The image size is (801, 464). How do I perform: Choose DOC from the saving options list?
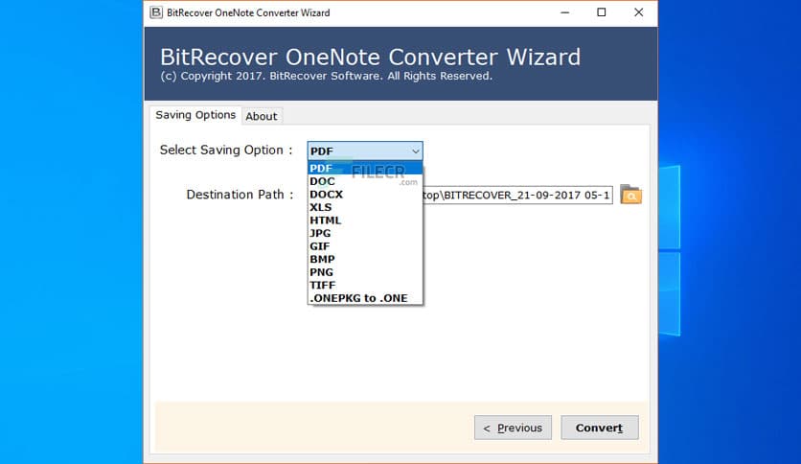(x=365, y=181)
